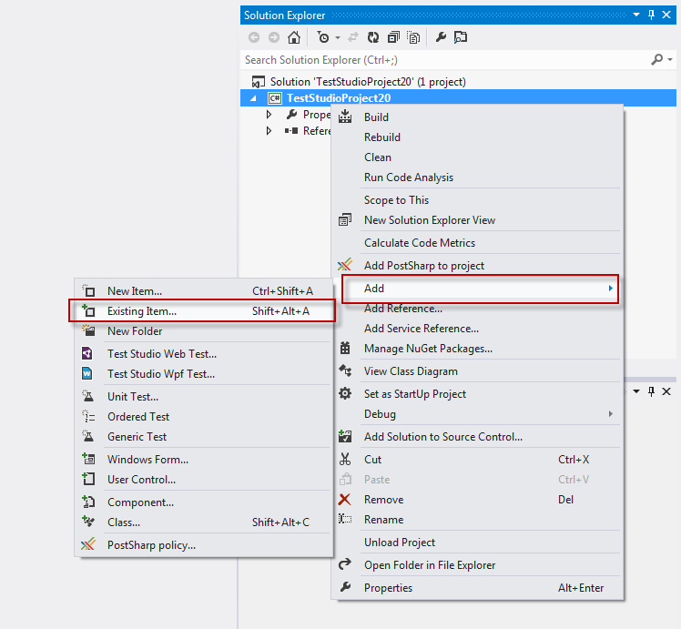Open the Debug submenu

(x=477, y=414)
